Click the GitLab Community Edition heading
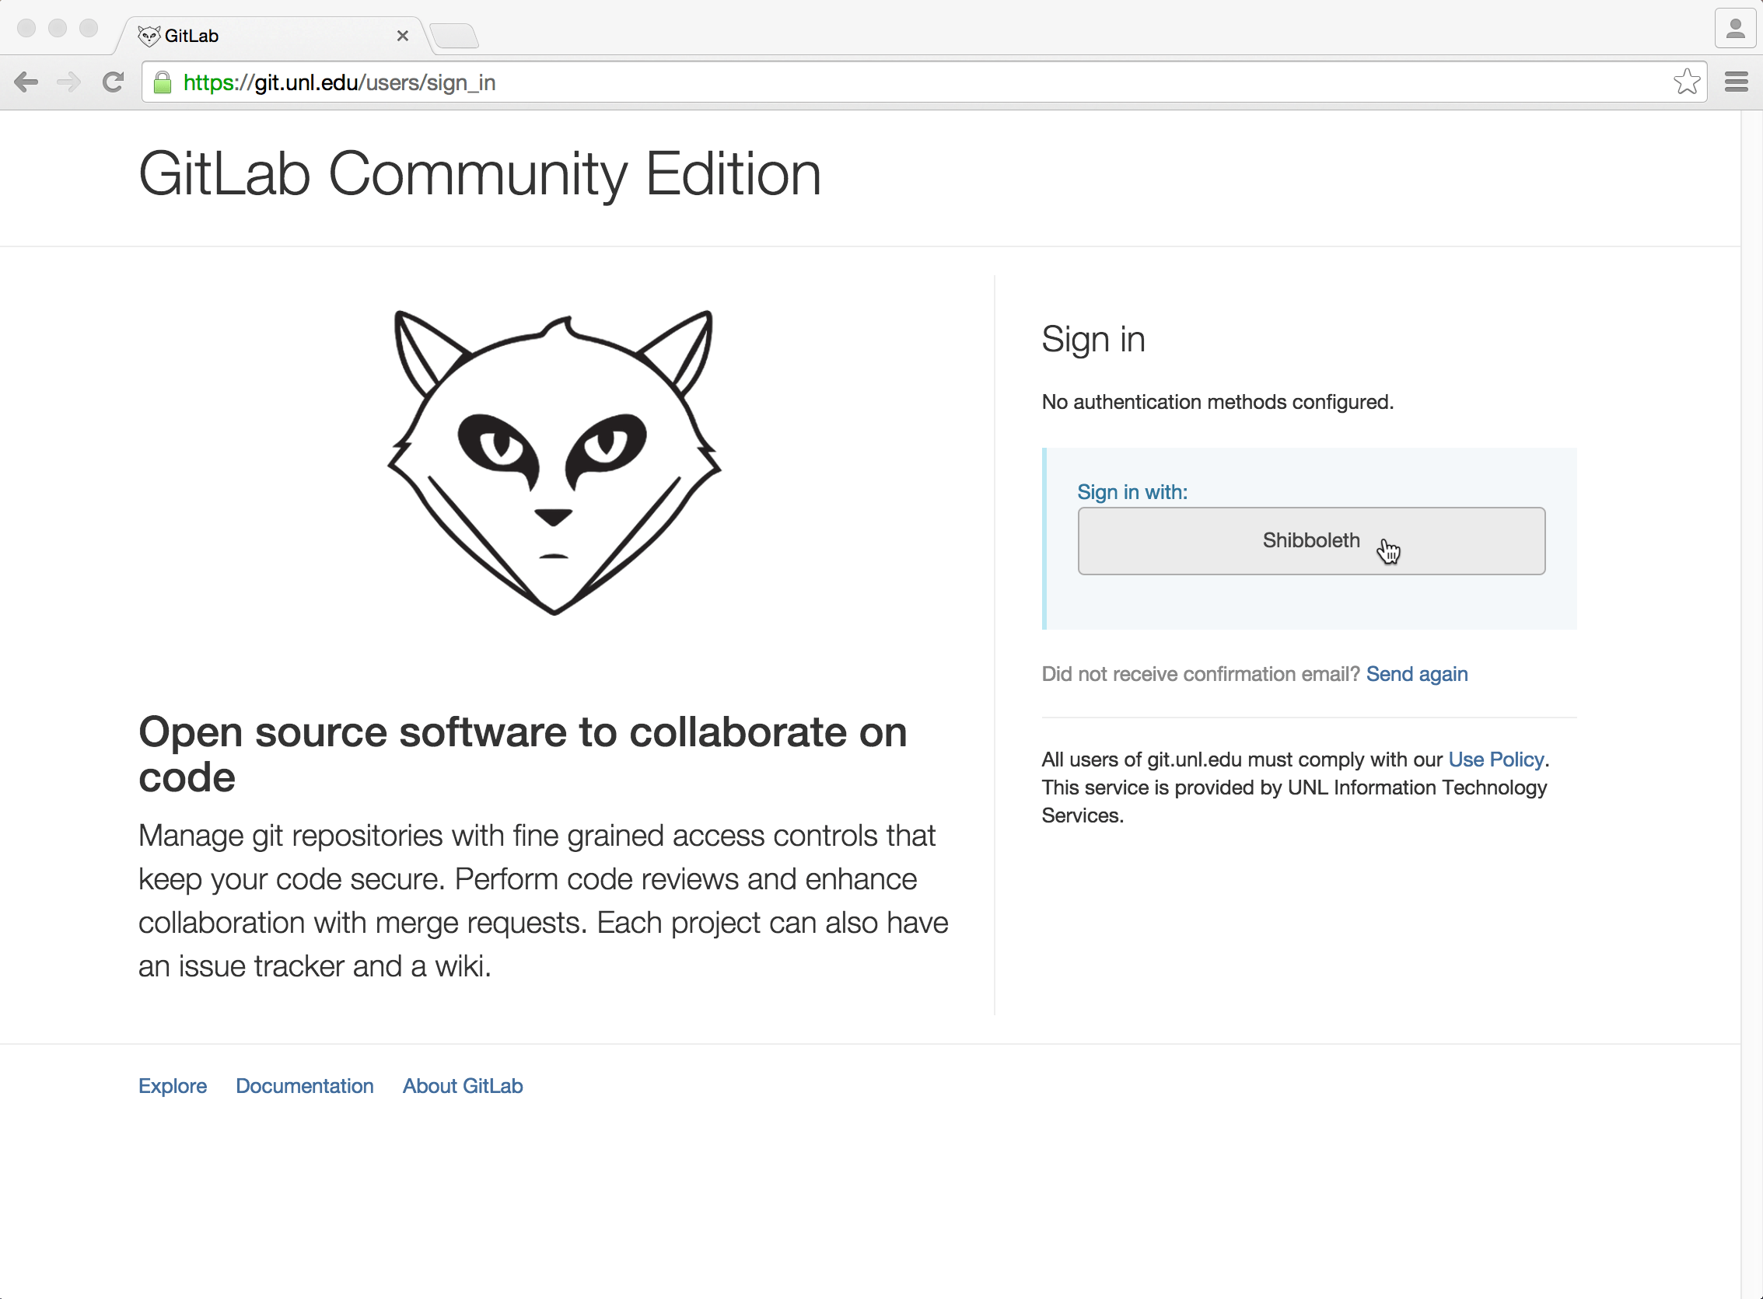This screenshot has height=1299, width=1763. pos(480,174)
